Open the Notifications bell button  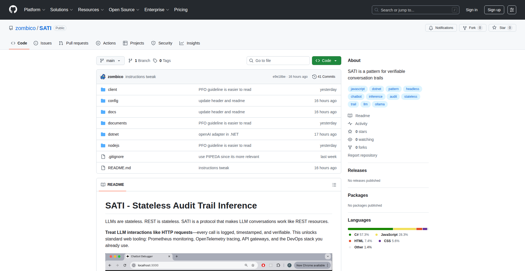(x=441, y=28)
